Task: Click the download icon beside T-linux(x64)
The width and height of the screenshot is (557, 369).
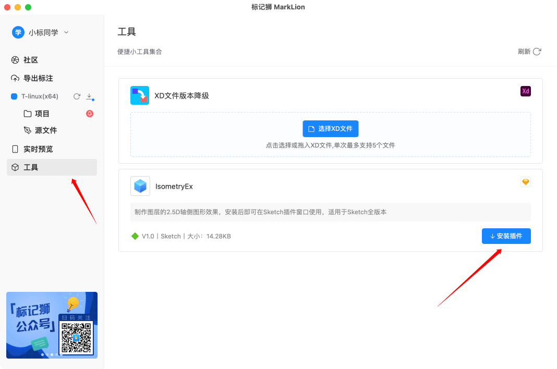Action: [90, 96]
